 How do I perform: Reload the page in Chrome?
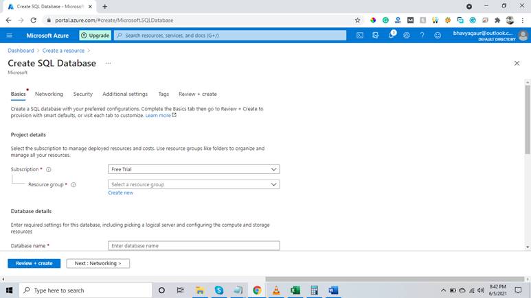[x=33, y=21]
